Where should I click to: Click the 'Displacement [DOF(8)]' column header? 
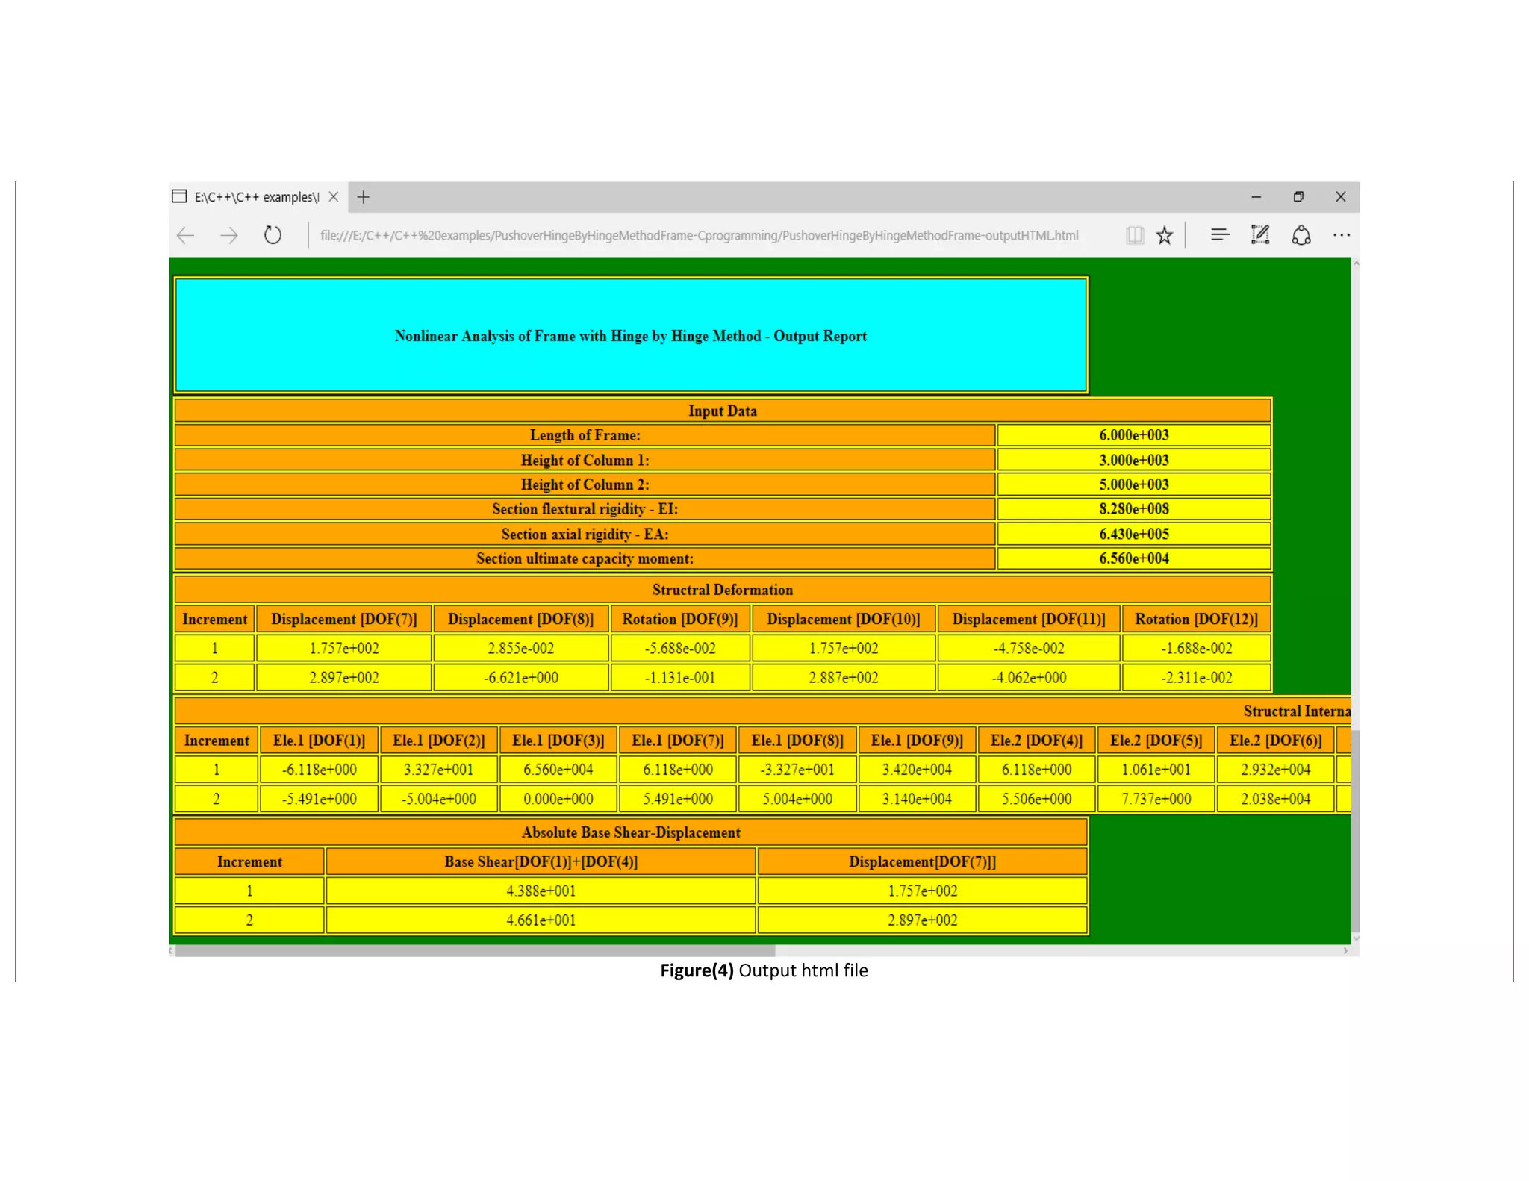click(x=521, y=620)
